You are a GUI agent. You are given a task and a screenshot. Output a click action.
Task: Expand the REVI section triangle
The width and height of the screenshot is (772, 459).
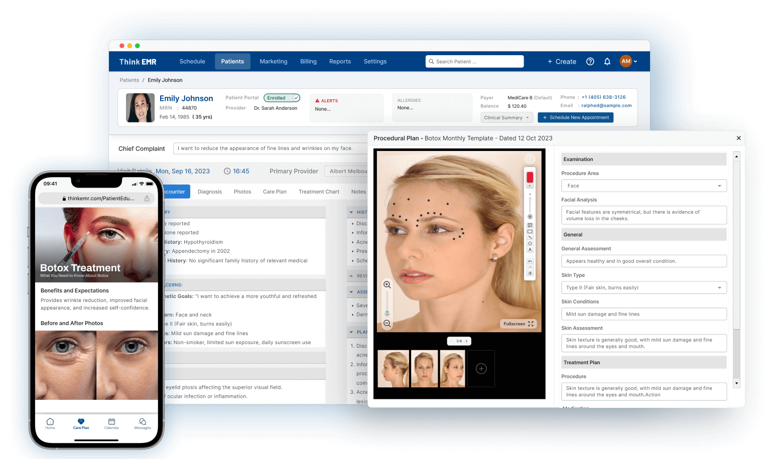351,276
